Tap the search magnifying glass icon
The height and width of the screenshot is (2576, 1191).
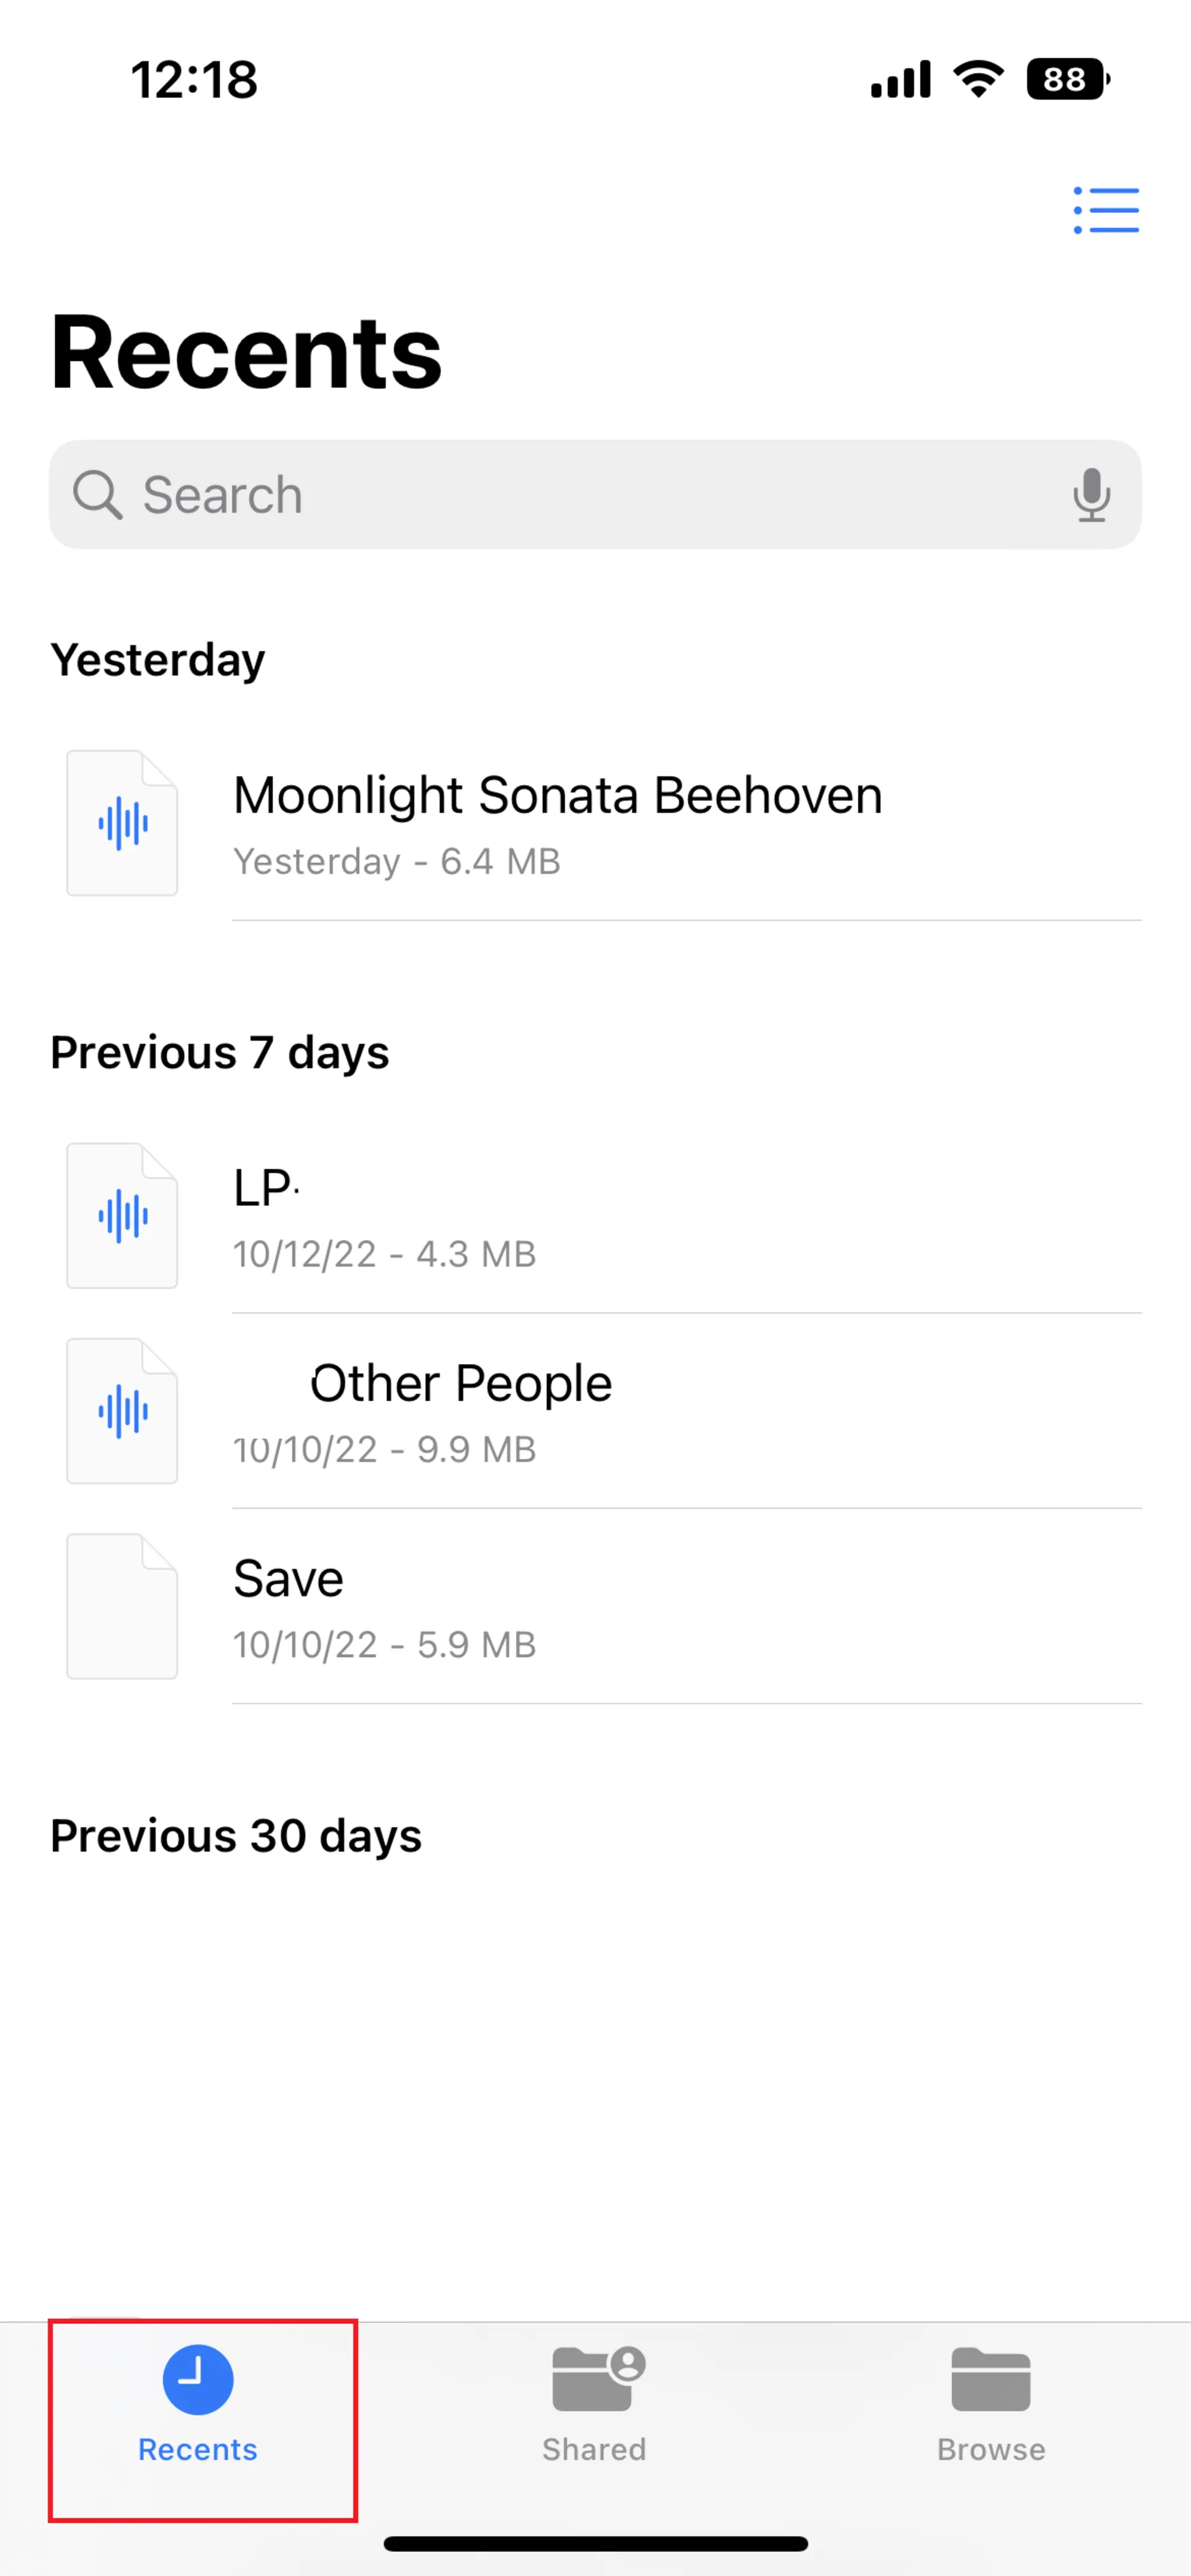point(97,495)
